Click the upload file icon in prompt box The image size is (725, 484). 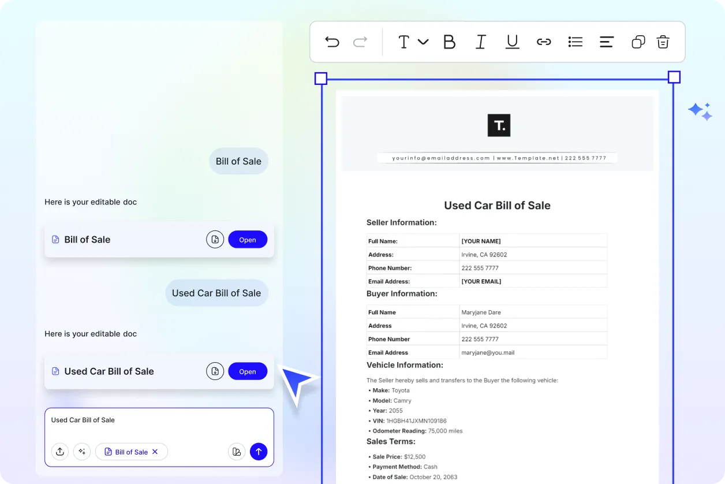(x=60, y=452)
